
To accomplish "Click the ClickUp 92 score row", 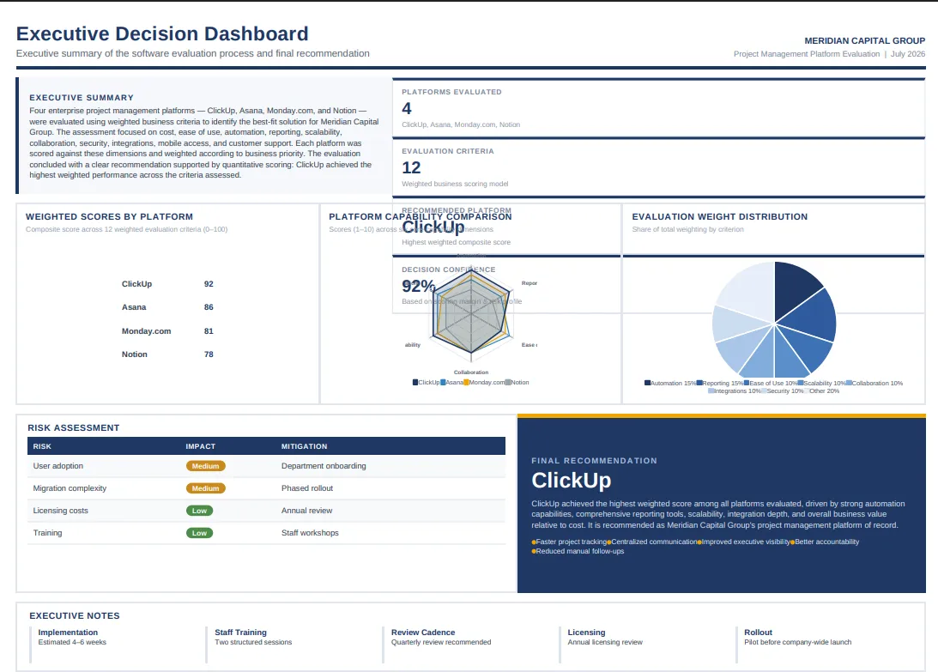I will tap(167, 284).
